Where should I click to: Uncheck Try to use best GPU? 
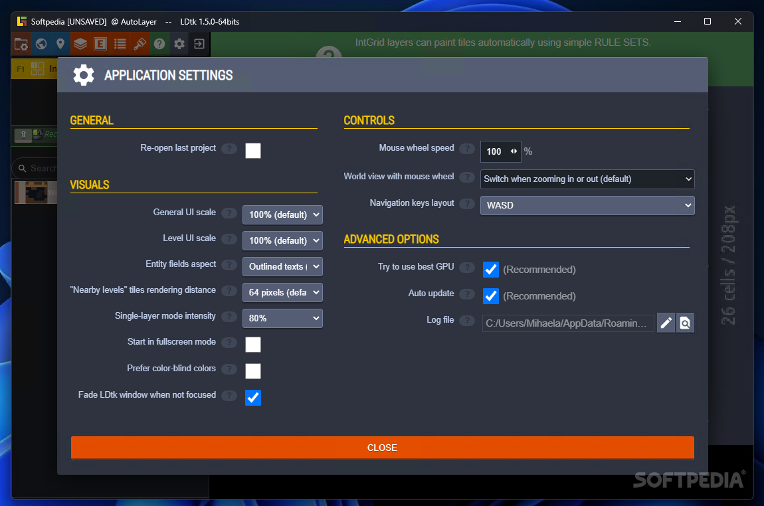click(491, 270)
